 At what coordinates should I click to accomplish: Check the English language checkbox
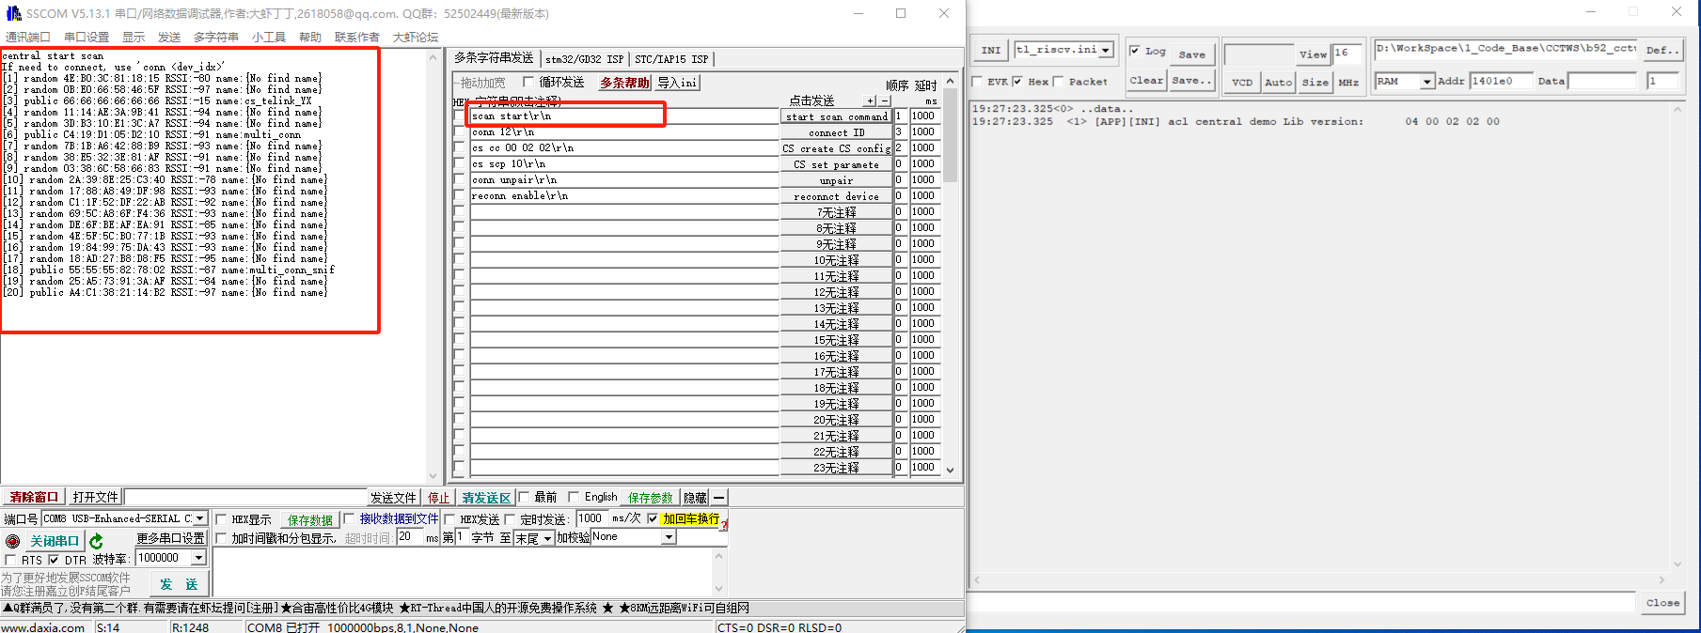coord(574,497)
